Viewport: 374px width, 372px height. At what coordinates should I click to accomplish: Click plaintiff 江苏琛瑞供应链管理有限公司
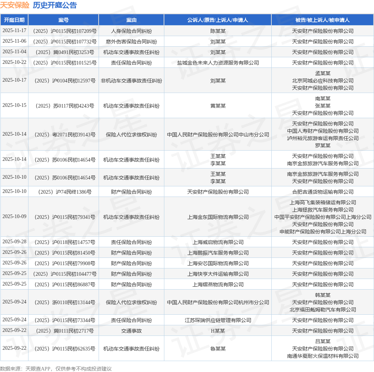[218, 320]
